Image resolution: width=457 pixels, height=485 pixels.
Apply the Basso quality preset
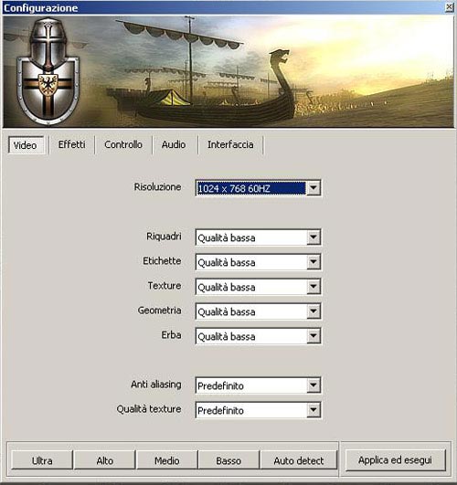point(228,460)
